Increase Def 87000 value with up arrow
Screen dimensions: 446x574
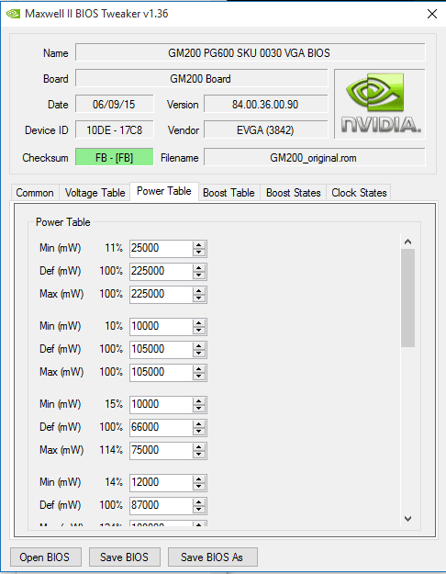point(199,501)
